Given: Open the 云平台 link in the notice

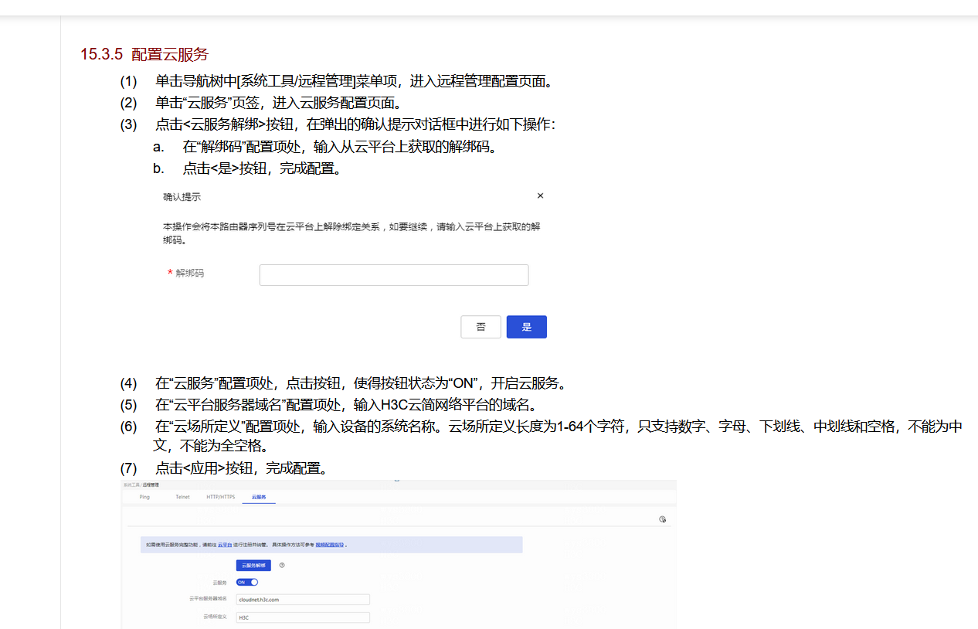Looking at the screenshot, I should (225, 545).
